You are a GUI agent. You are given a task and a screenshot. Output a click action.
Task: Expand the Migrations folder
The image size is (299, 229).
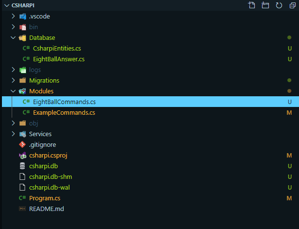coord(13,81)
